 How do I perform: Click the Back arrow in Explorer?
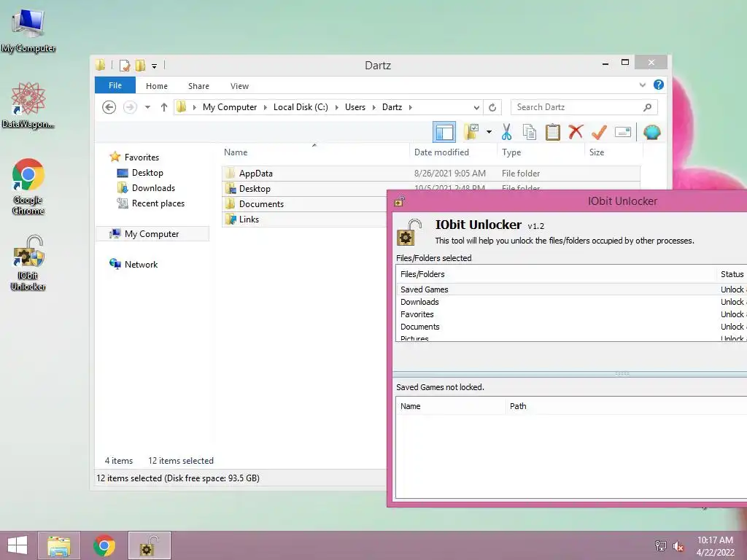tap(109, 107)
